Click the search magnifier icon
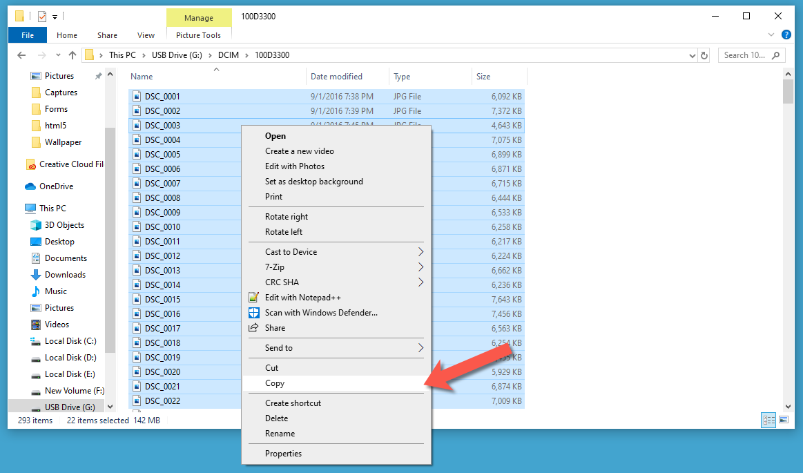Screen dimensions: 803x473 click(x=776, y=55)
